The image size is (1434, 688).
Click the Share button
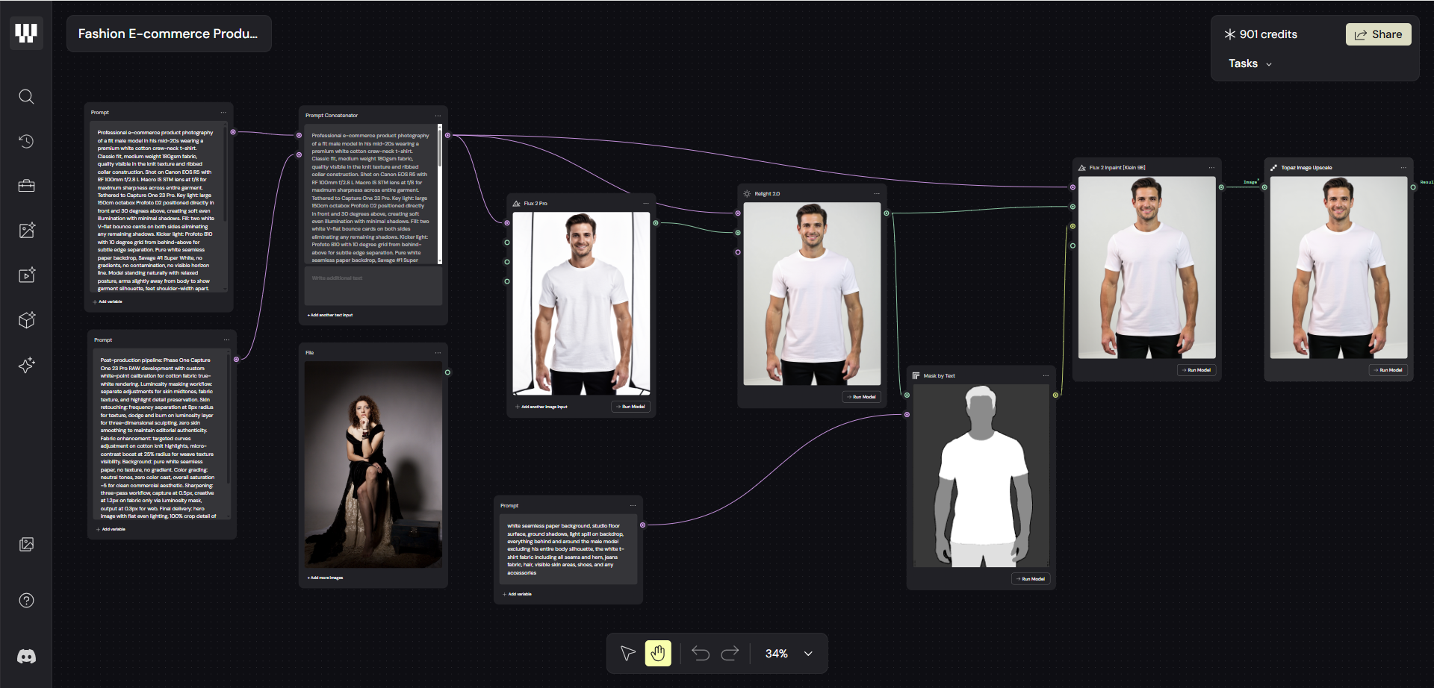1378,34
